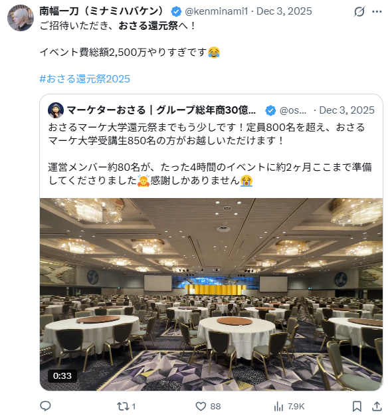The height and width of the screenshot is (416, 392).
Task: Open the quoted post text body
Action: [x=210, y=154]
